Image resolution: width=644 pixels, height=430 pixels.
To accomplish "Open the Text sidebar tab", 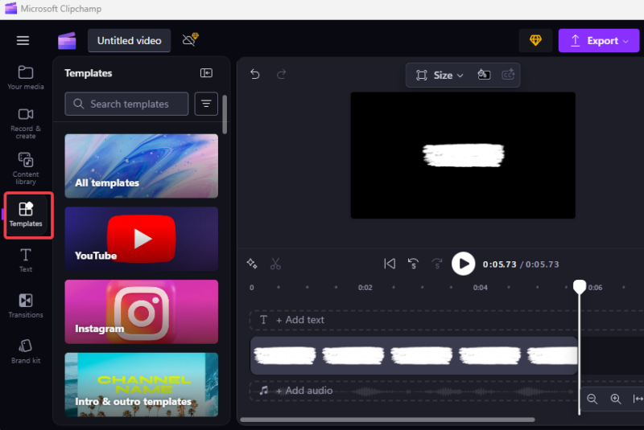I will (26, 260).
